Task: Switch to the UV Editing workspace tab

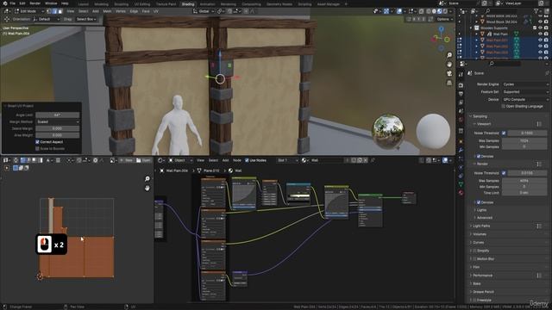Action: coord(142,4)
